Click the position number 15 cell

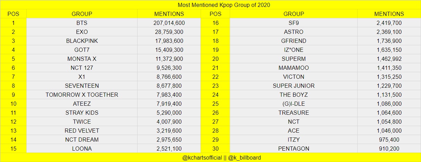point(14,149)
